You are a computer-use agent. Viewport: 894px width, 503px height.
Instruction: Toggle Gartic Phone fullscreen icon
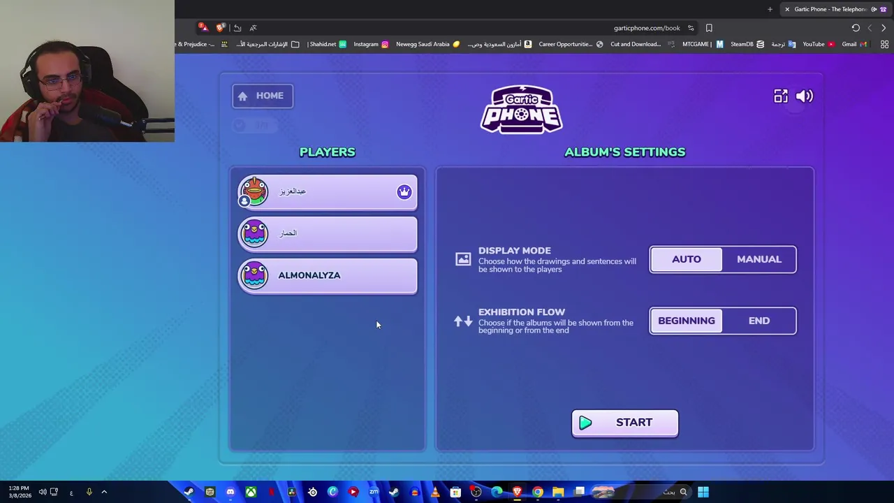(780, 96)
